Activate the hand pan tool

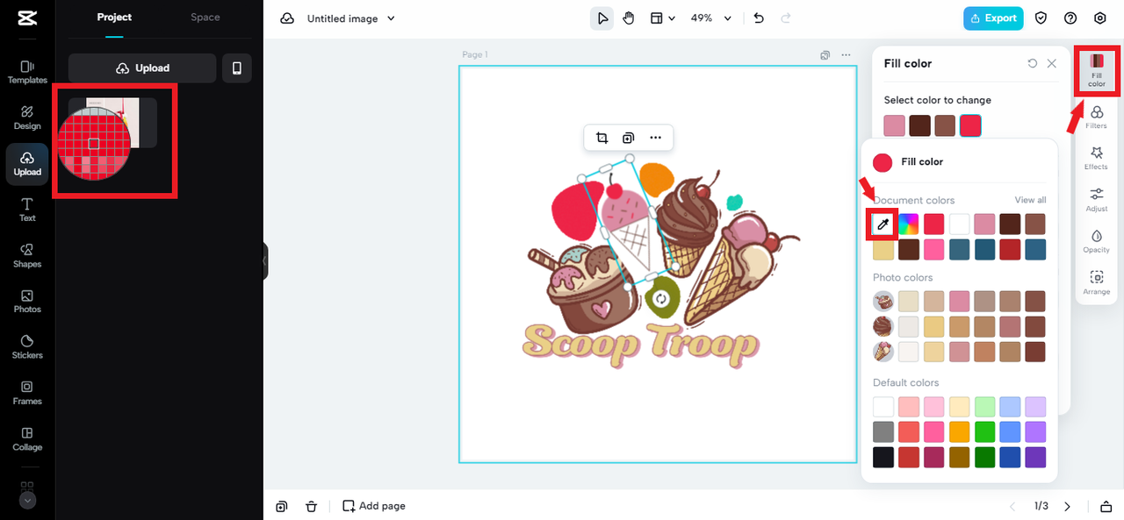pos(629,18)
